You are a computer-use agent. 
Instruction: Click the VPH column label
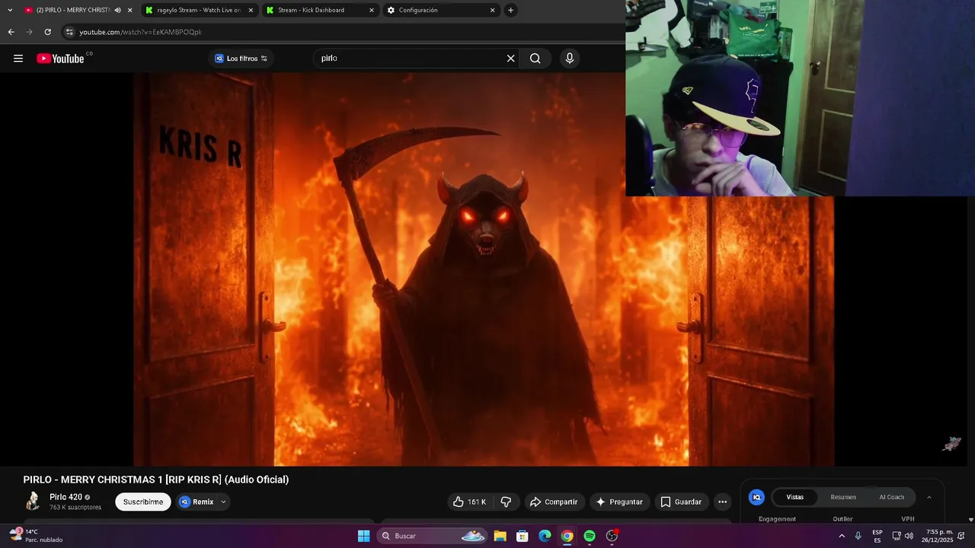(x=907, y=519)
